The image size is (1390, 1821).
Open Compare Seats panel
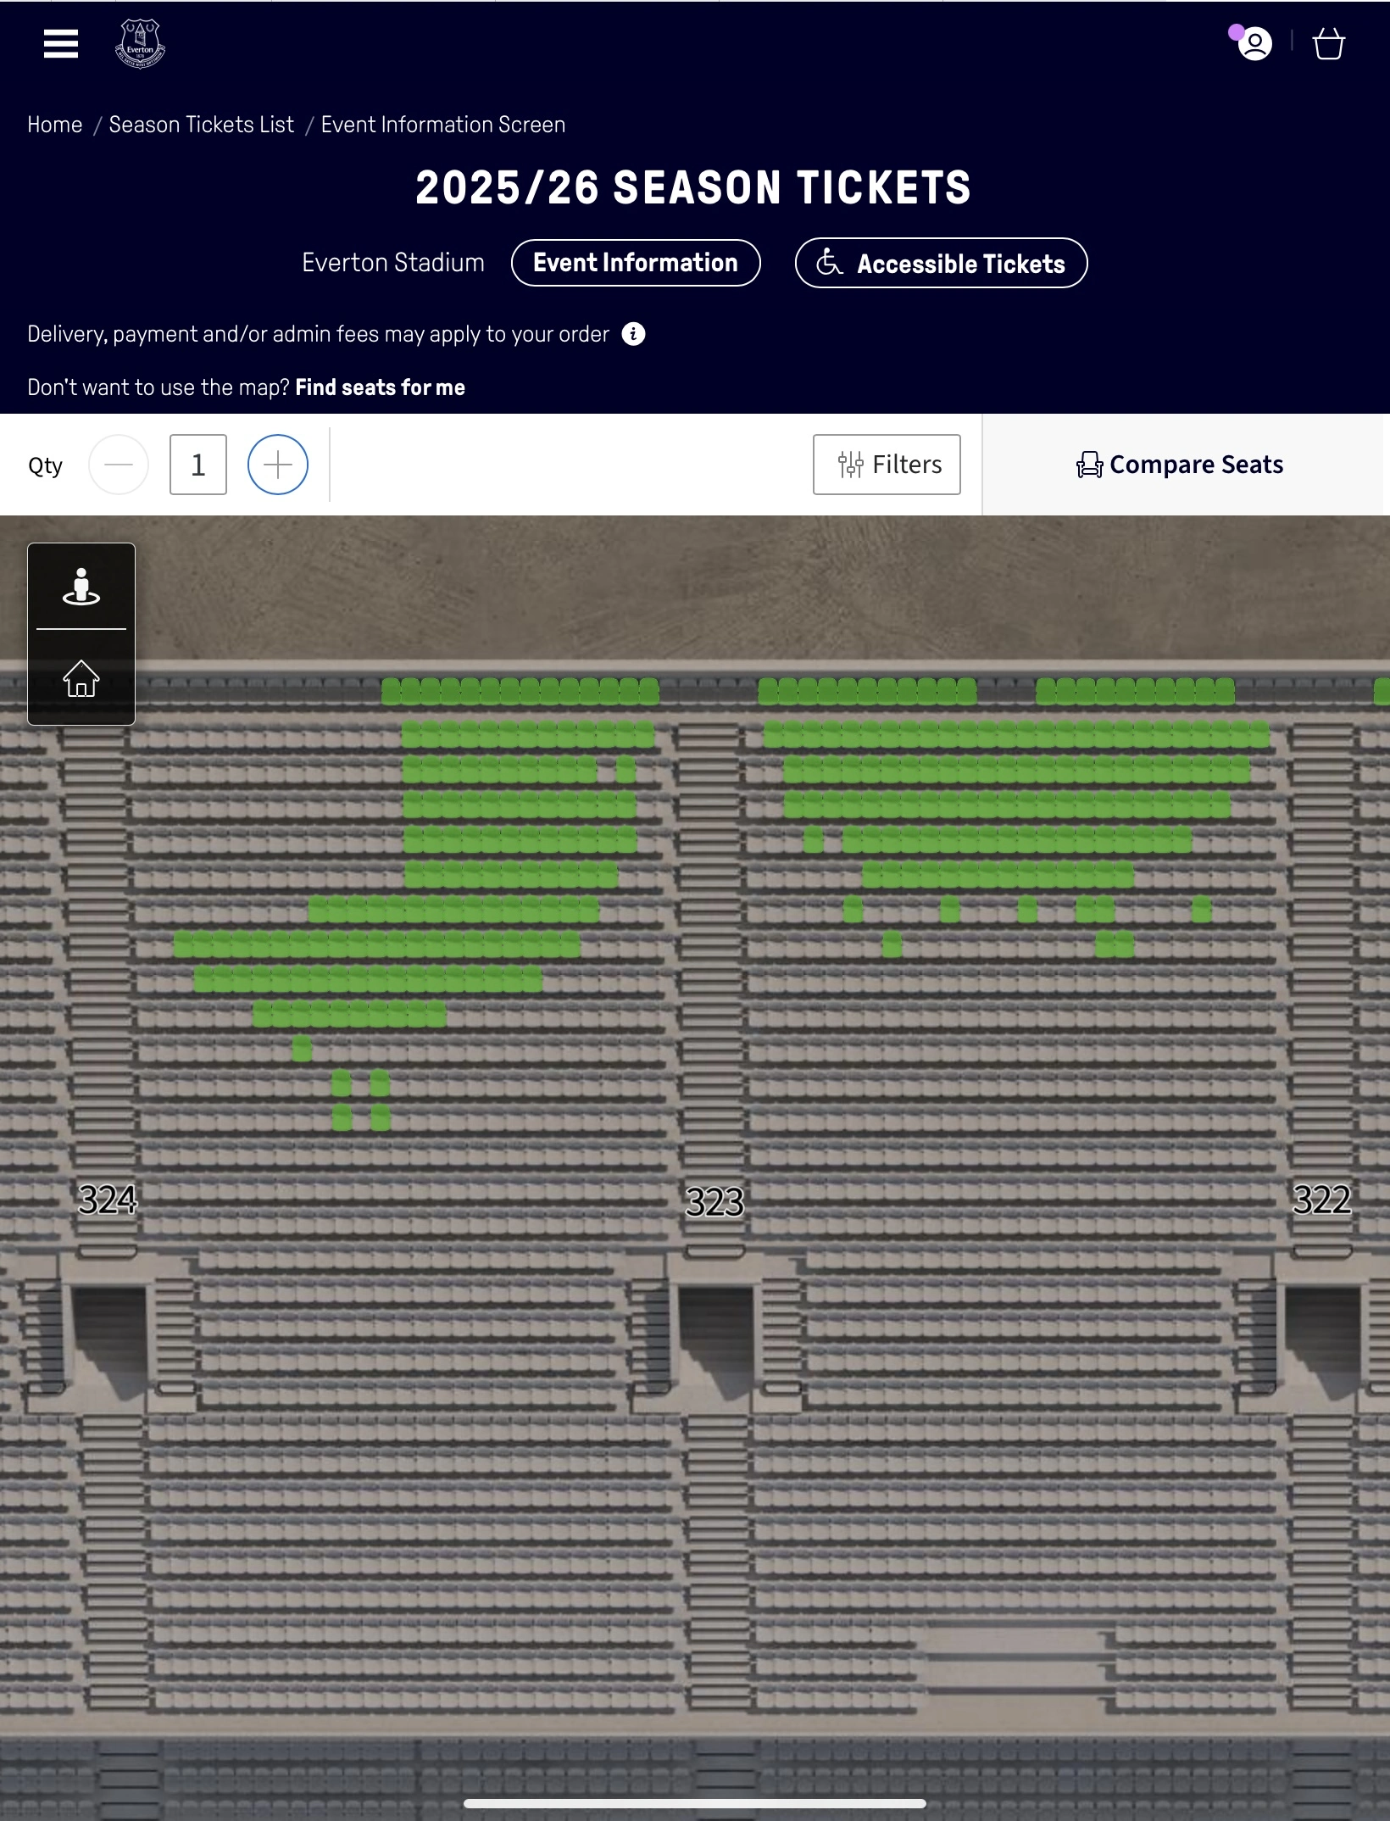click(x=1180, y=465)
